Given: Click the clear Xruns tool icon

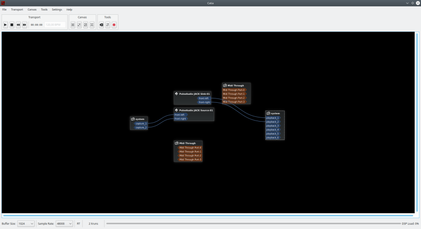Looking at the screenshot, I should click(102, 25).
